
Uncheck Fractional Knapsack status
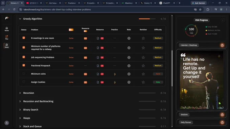point(24,65)
